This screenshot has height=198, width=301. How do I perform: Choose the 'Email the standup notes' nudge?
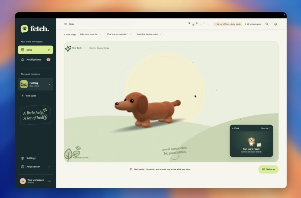coord(149,34)
